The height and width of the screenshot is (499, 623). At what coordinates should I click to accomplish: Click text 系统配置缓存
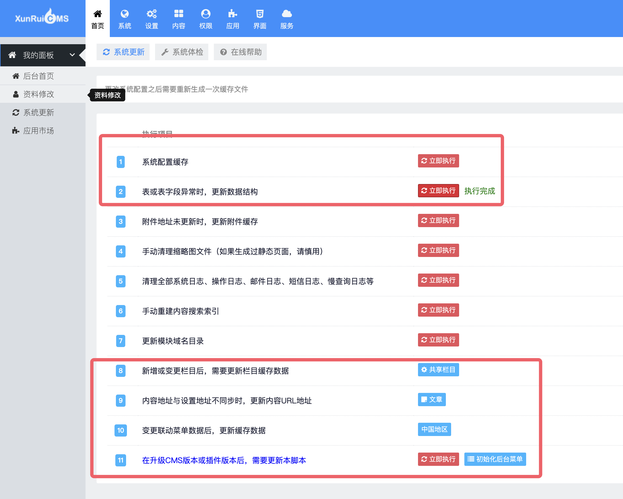pos(165,162)
